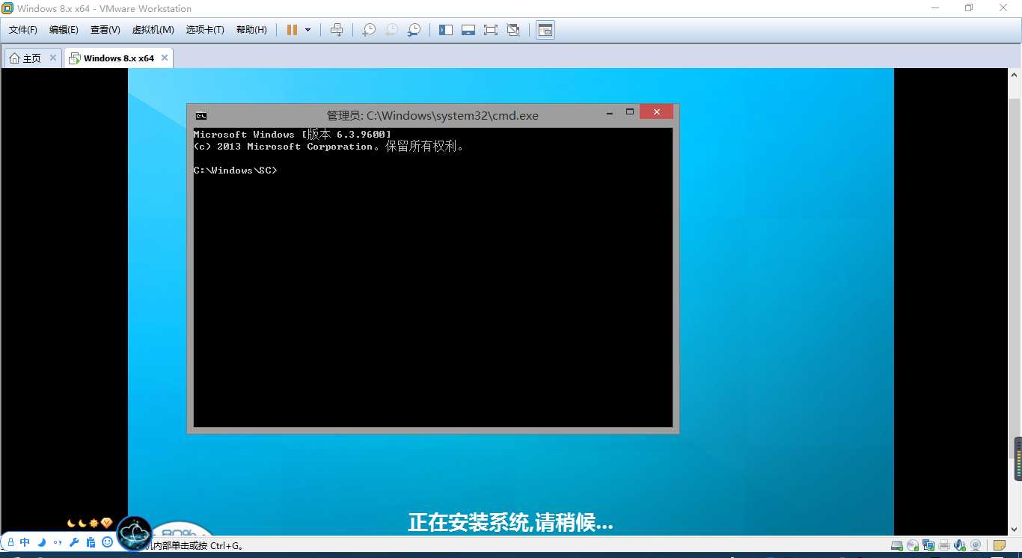
Task: Click the IME lock icon
Action: click(x=10, y=542)
